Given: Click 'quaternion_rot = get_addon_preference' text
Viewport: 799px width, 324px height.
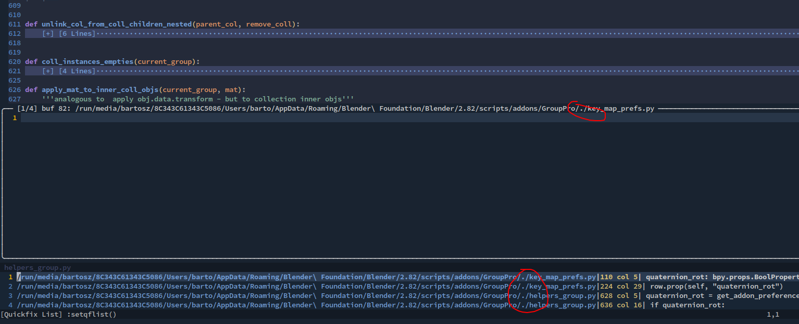Looking at the screenshot, I should (x=722, y=296).
